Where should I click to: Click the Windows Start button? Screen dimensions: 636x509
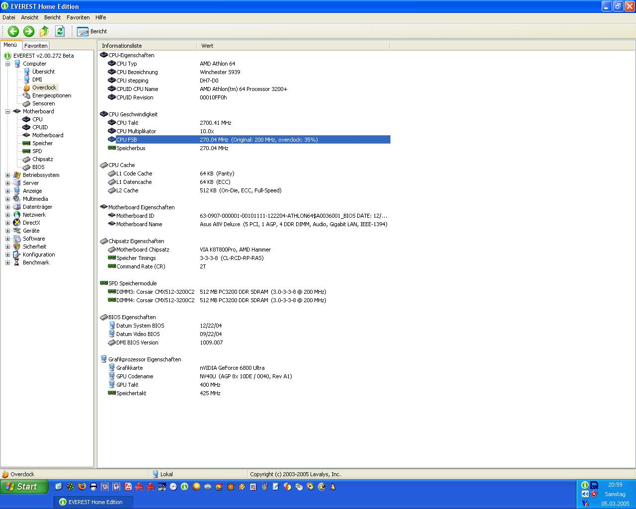coord(24,487)
